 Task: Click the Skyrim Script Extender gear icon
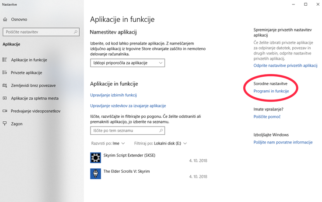(95, 158)
